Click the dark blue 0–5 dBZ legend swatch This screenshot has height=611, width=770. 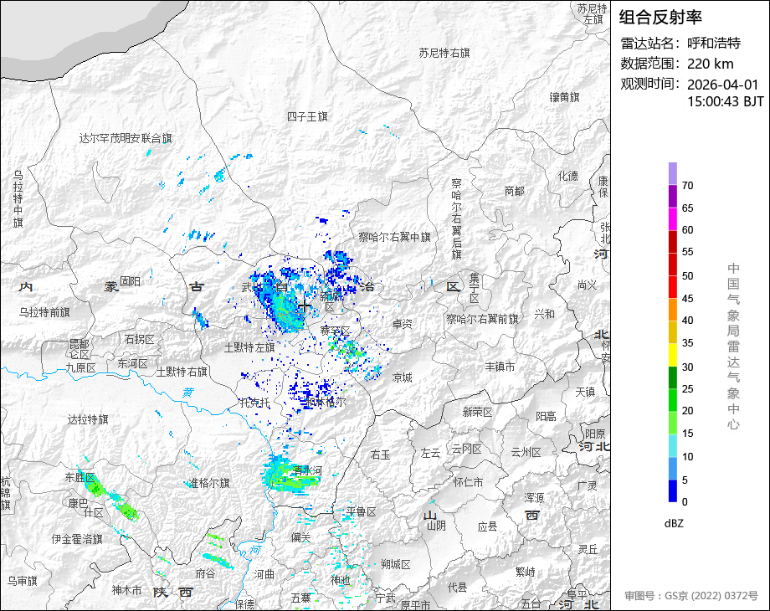[x=672, y=490]
